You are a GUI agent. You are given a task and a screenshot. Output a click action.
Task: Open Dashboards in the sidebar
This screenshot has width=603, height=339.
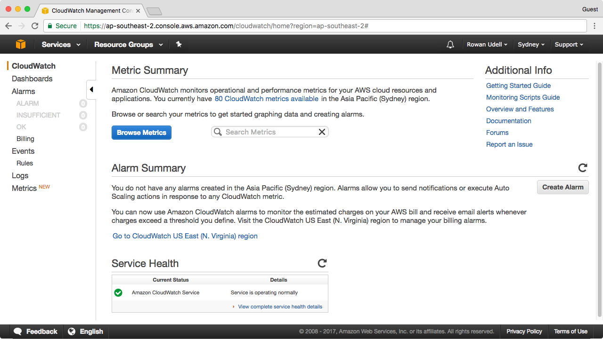click(x=32, y=79)
